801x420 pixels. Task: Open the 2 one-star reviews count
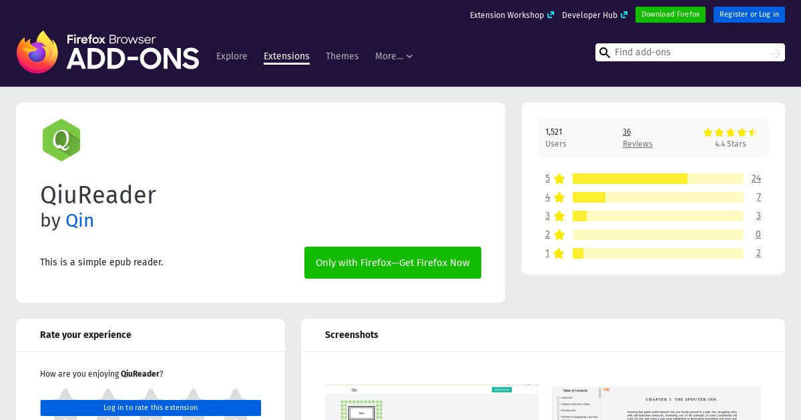coord(759,253)
